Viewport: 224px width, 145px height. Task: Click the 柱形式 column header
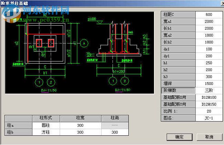click(x=46, y=118)
